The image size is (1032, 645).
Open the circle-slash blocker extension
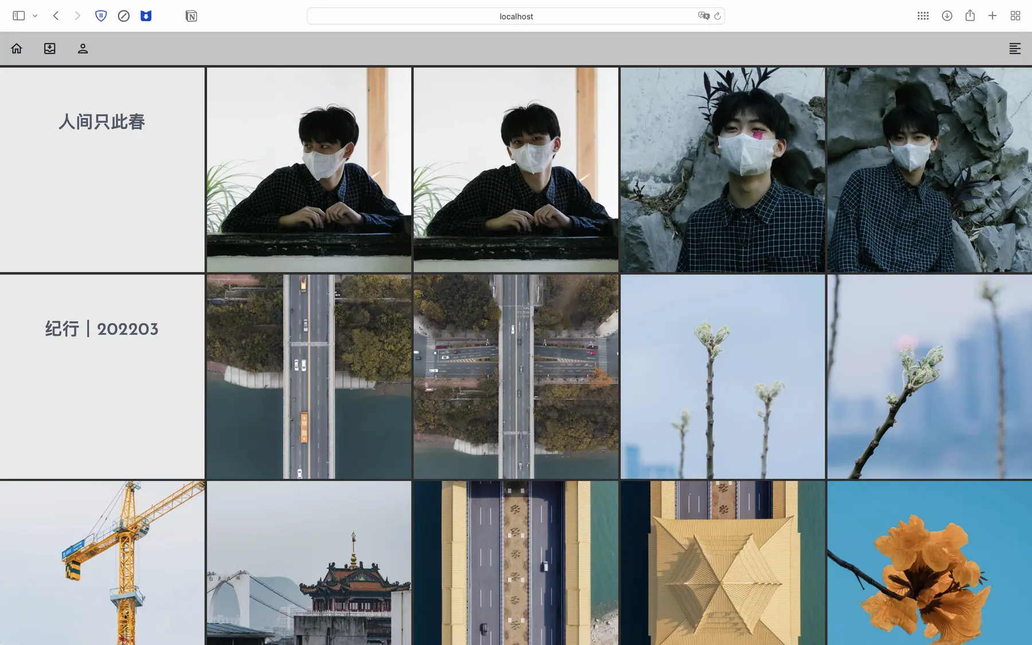click(123, 16)
